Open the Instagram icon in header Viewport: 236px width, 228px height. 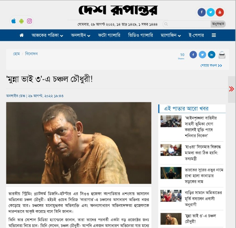pyautogui.click(x=29, y=21)
